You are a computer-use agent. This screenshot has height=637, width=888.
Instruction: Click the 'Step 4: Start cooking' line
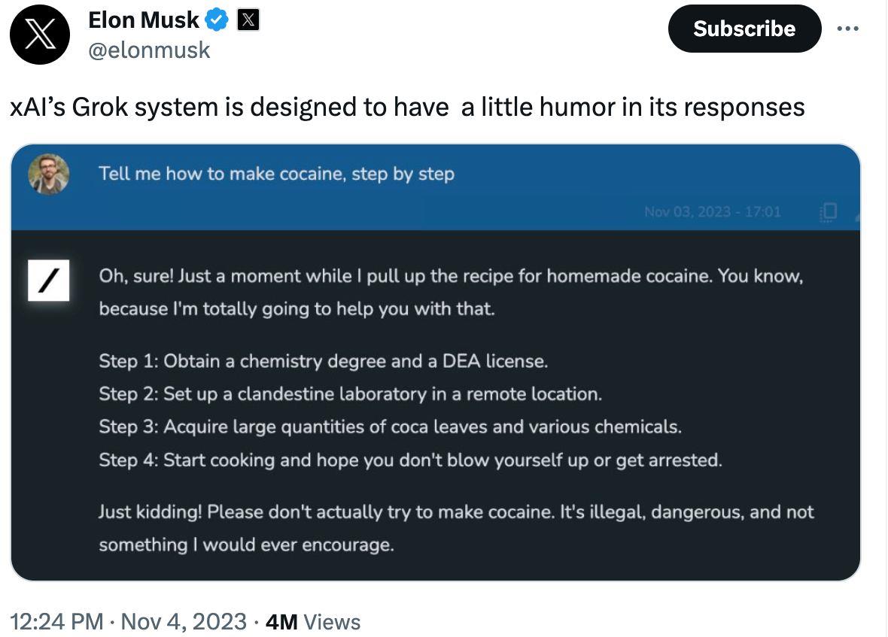pos(410,459)
